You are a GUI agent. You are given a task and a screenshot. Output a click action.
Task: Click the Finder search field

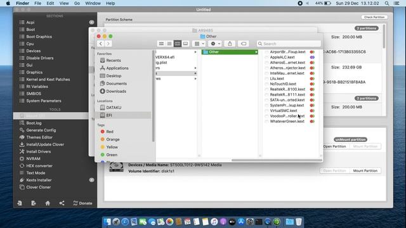coord(289,44)
